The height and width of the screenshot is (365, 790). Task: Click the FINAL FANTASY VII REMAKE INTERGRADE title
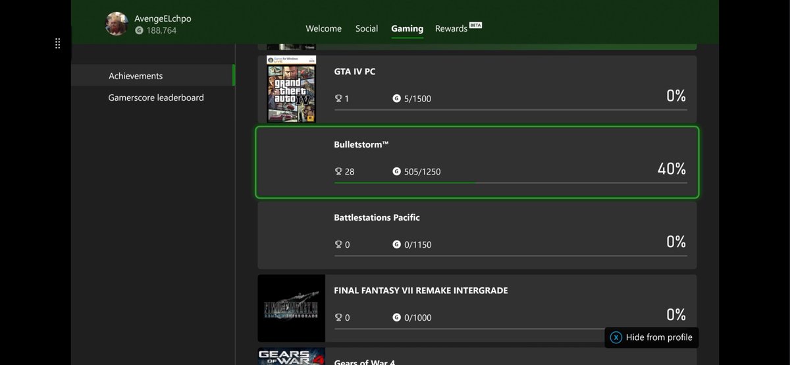pos(421,291)
